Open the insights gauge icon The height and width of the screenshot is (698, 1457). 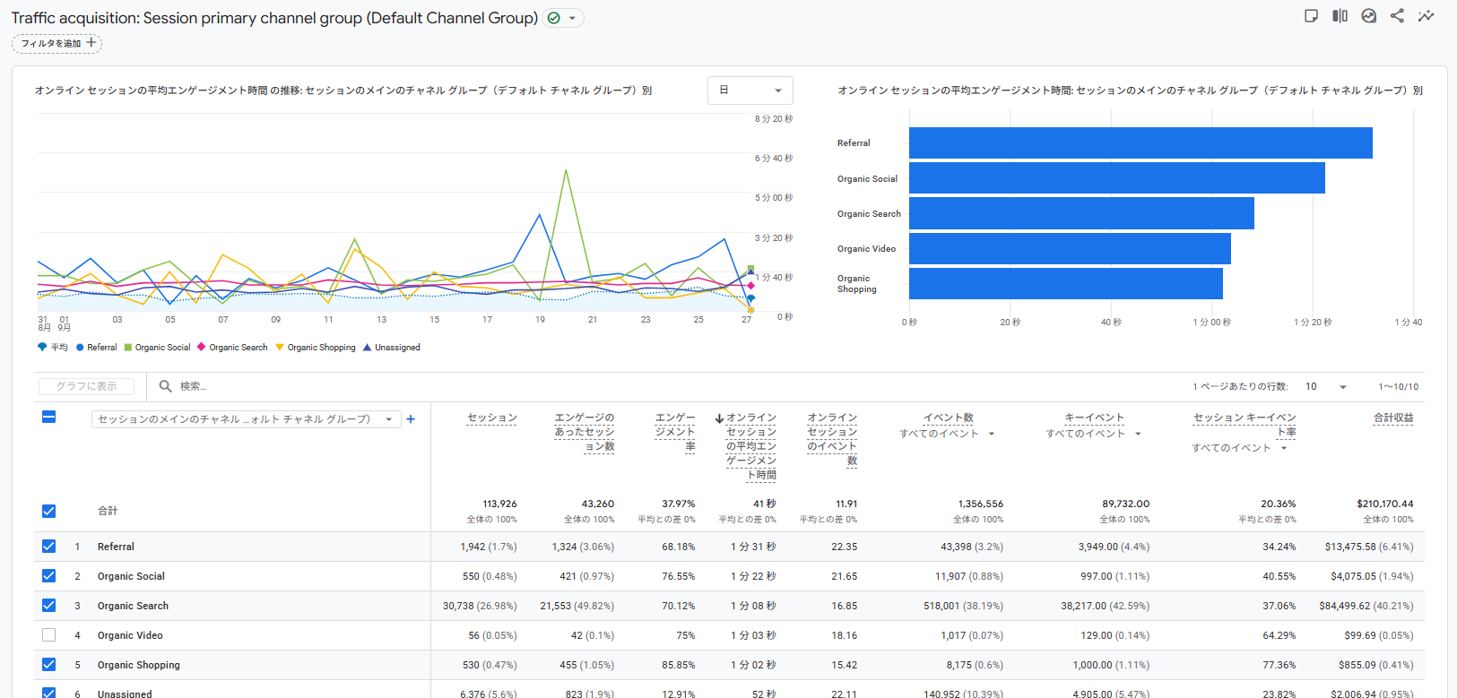pos(1368,16)
